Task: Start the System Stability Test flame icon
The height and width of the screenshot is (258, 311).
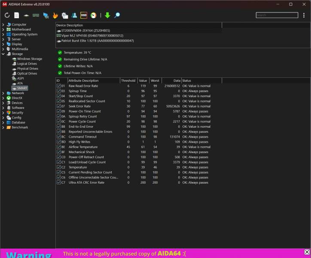Action: tap(55, 15)
